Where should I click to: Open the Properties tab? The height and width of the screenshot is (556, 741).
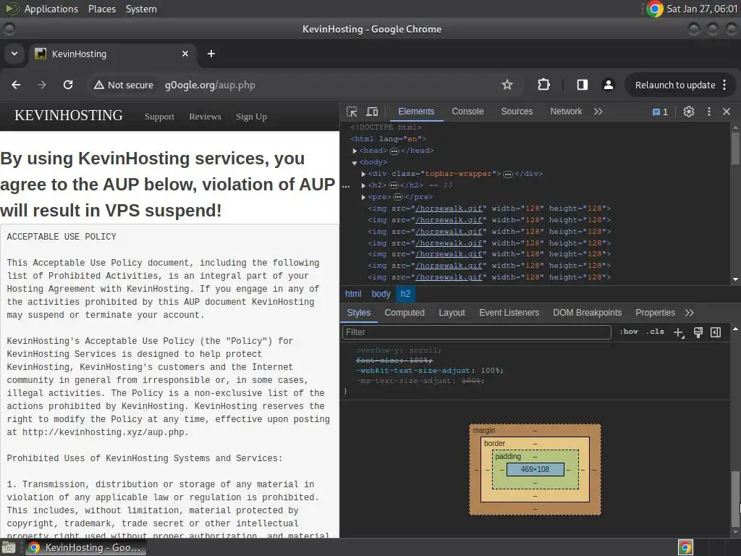[655, 313]
